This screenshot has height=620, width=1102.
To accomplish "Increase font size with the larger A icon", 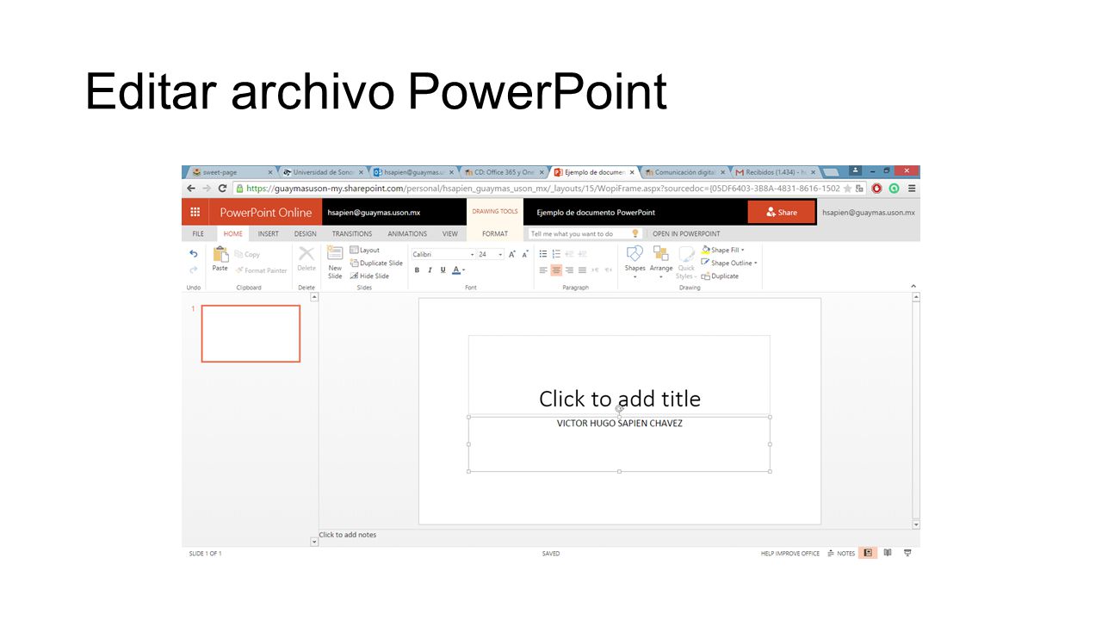I will tap(512, 254).
